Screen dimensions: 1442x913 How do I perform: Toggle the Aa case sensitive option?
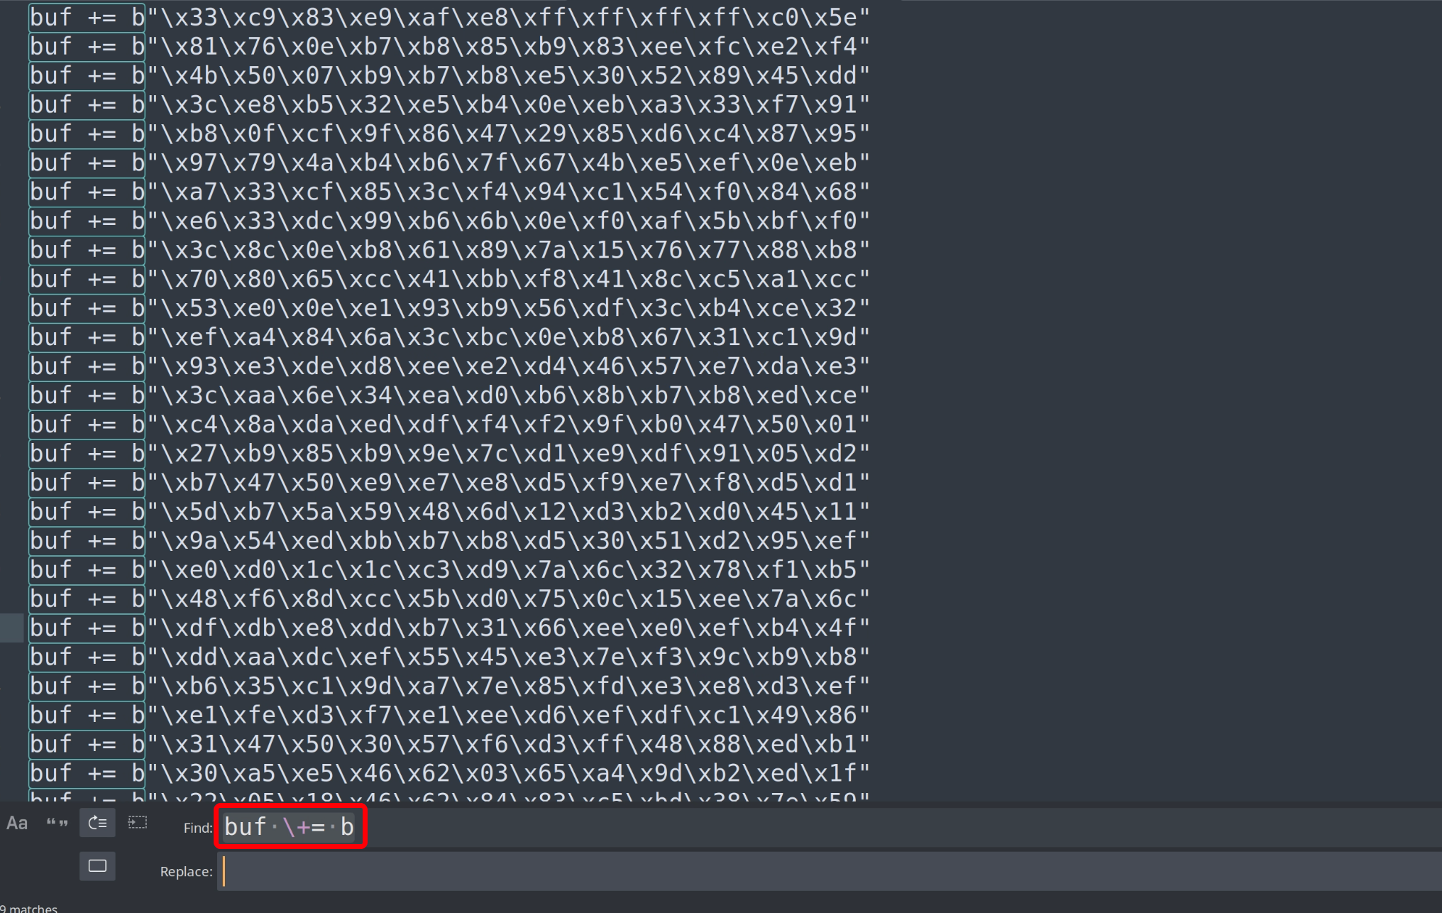tap(17, 824)
